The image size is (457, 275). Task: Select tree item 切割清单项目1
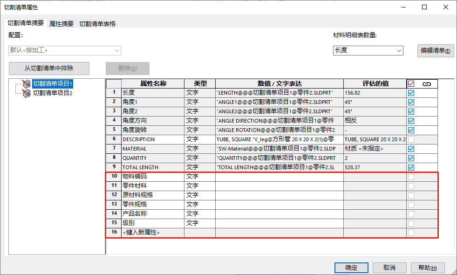point(53,84)
